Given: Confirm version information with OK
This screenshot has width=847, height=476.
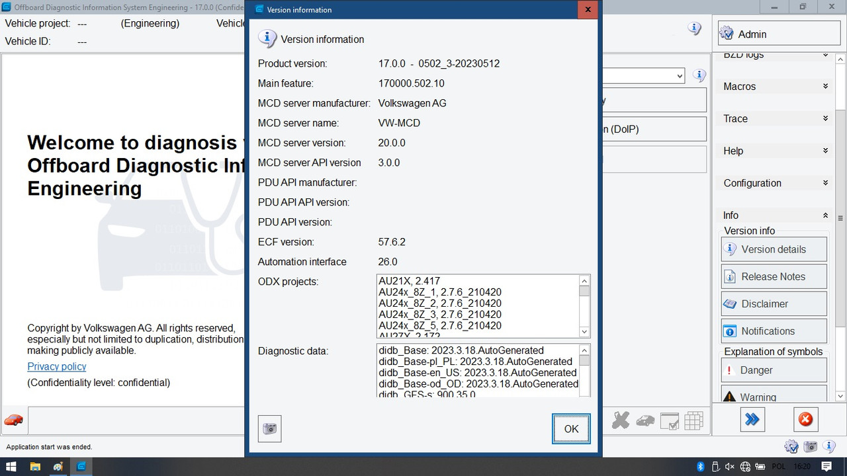Looking at the screenshot, I should point(570,428).
